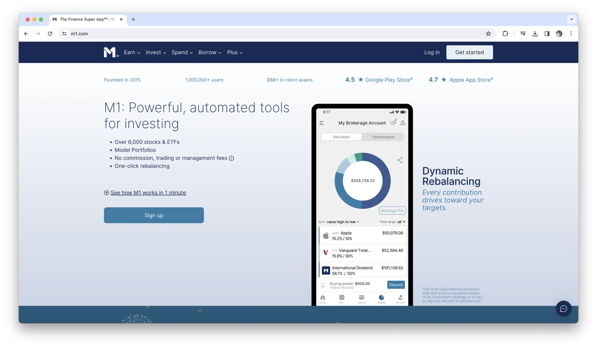
Task: Toggle the browser side panel icon
Action: 547,34
